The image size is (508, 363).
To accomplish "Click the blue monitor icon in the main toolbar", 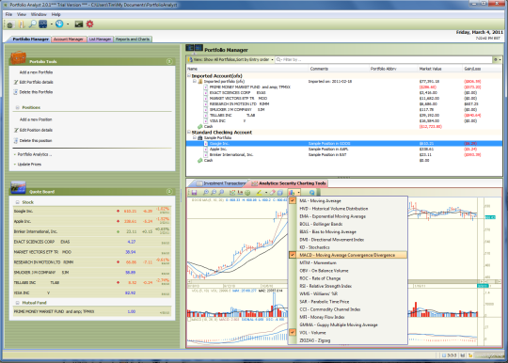I will [43, 24].
